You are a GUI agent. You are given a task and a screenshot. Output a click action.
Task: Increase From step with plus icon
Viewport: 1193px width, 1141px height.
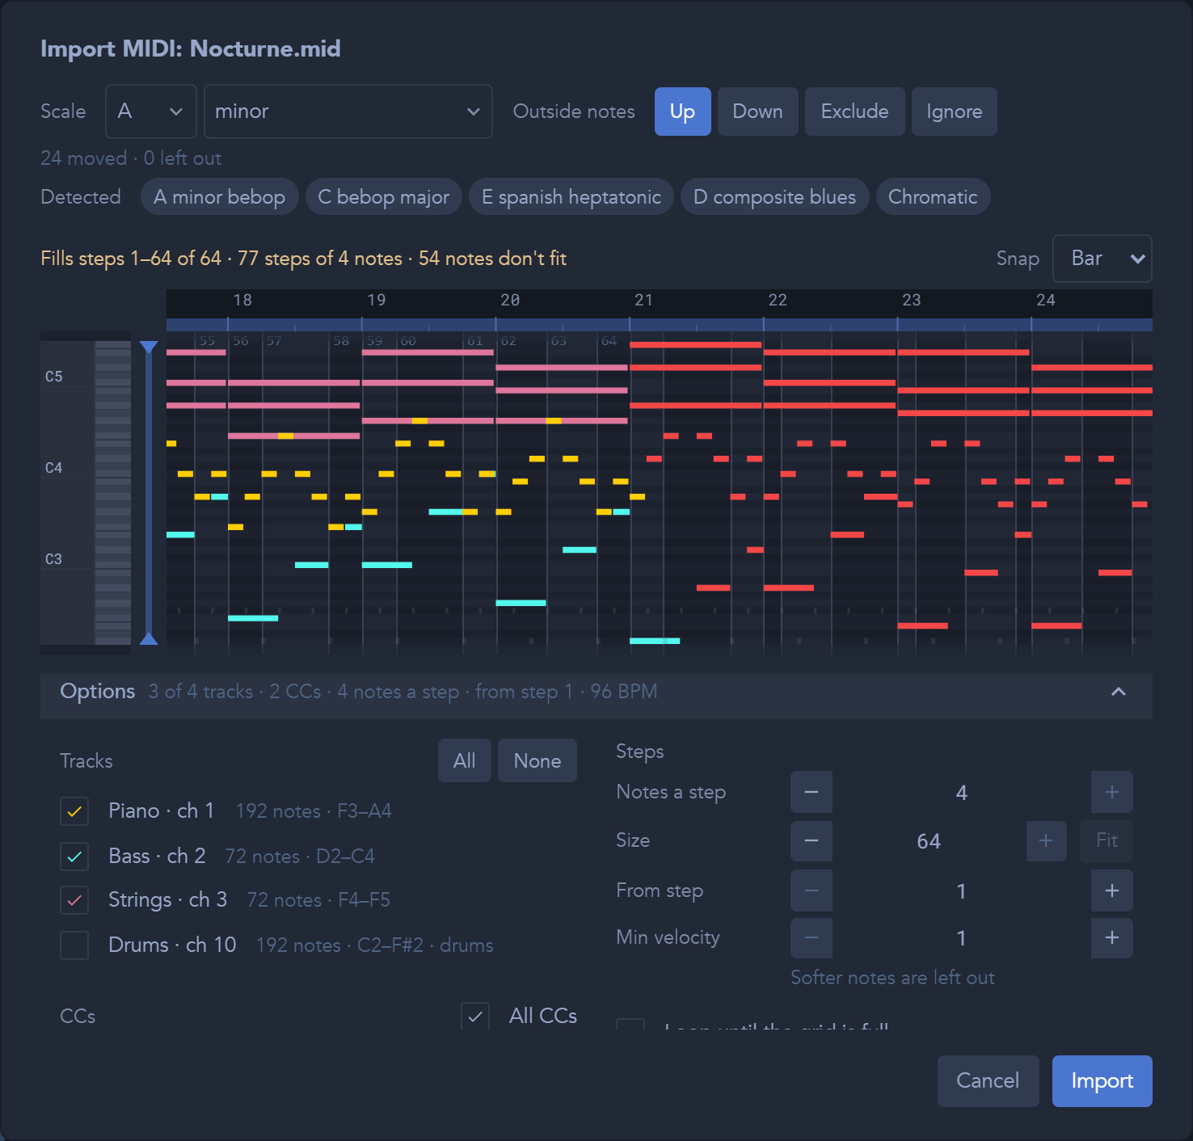pyautogui.click(x=1112, y=890)
